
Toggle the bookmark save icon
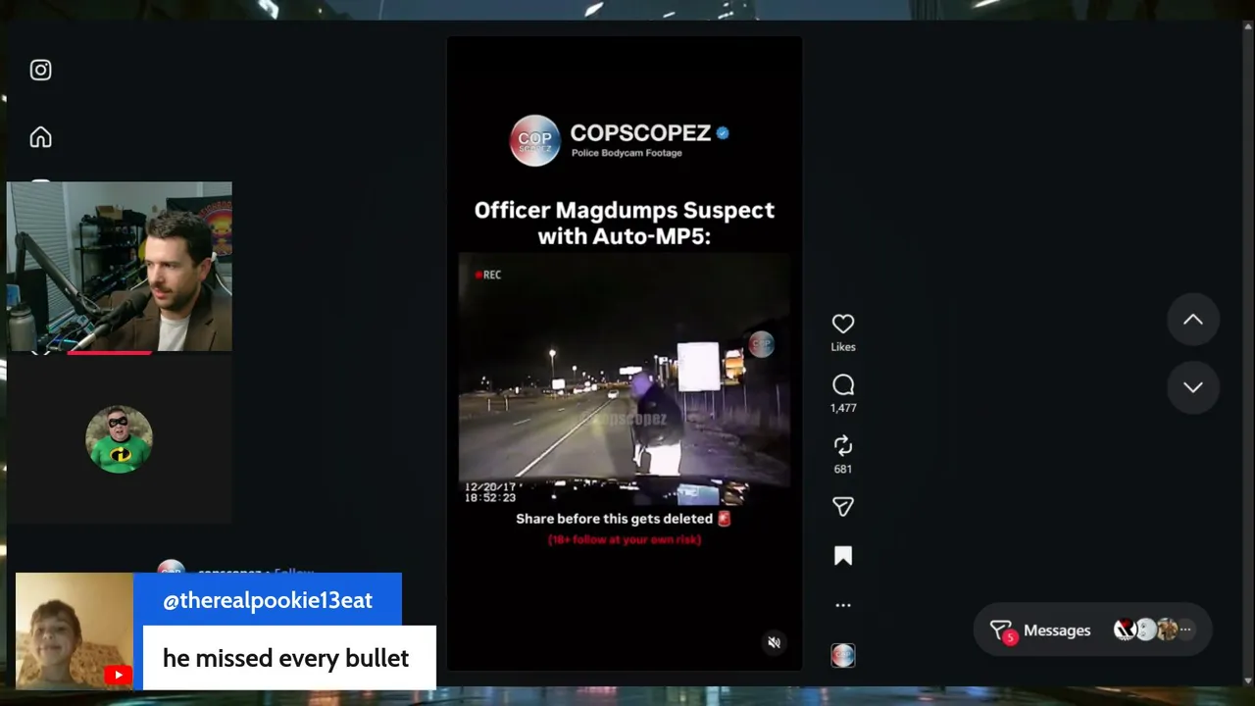(843, 556)
